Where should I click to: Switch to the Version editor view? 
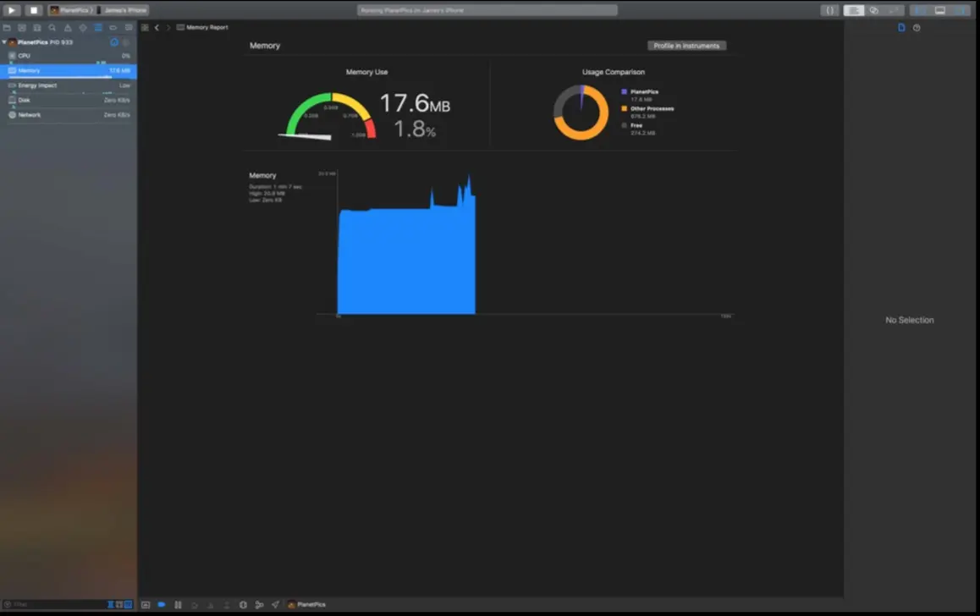point(895,10)
